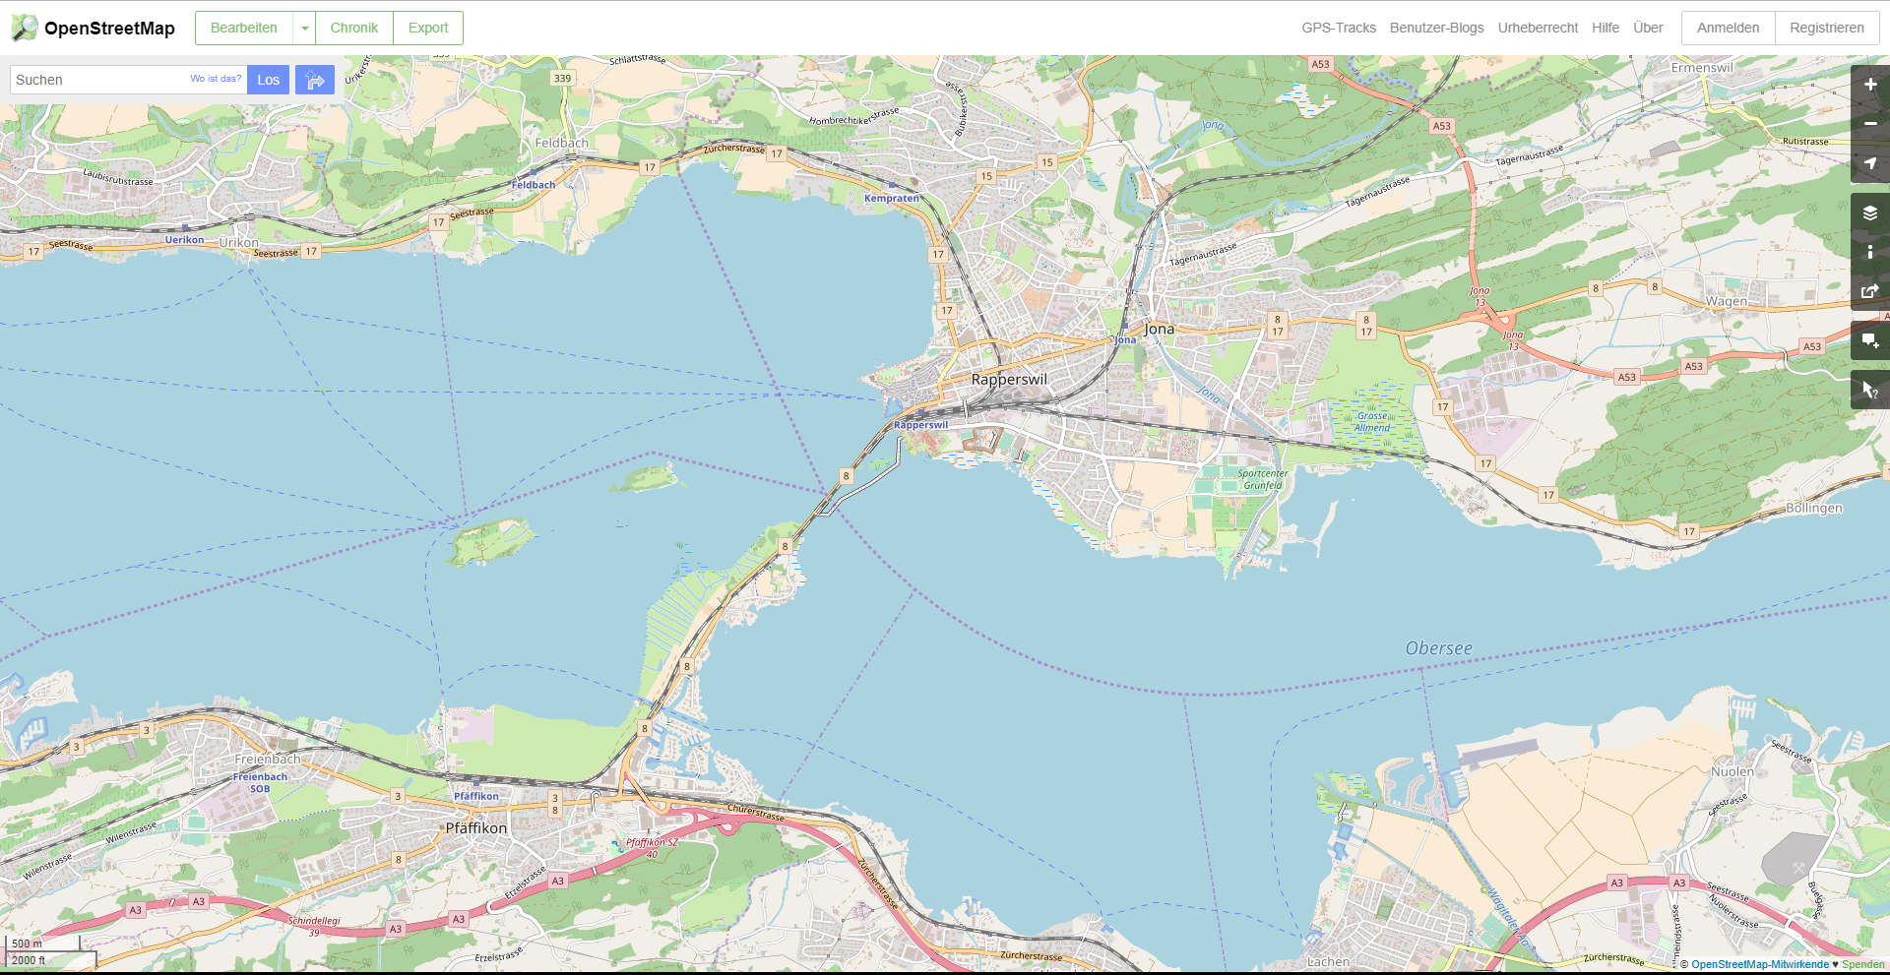
Task: Show my current location on the map
Action: click(1870, 164)
